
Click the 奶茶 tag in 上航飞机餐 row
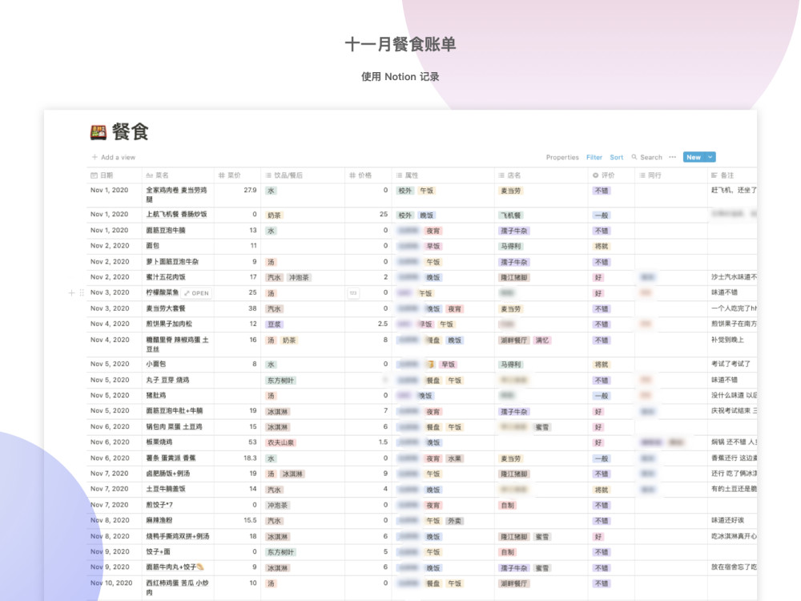(x=274, y=216)
